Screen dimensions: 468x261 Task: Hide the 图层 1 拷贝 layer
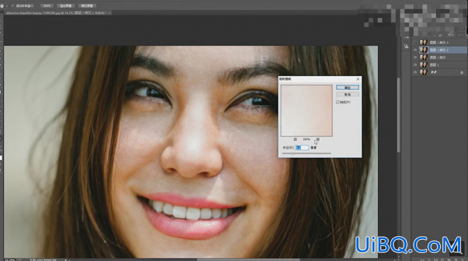click(x=415, y=57)
